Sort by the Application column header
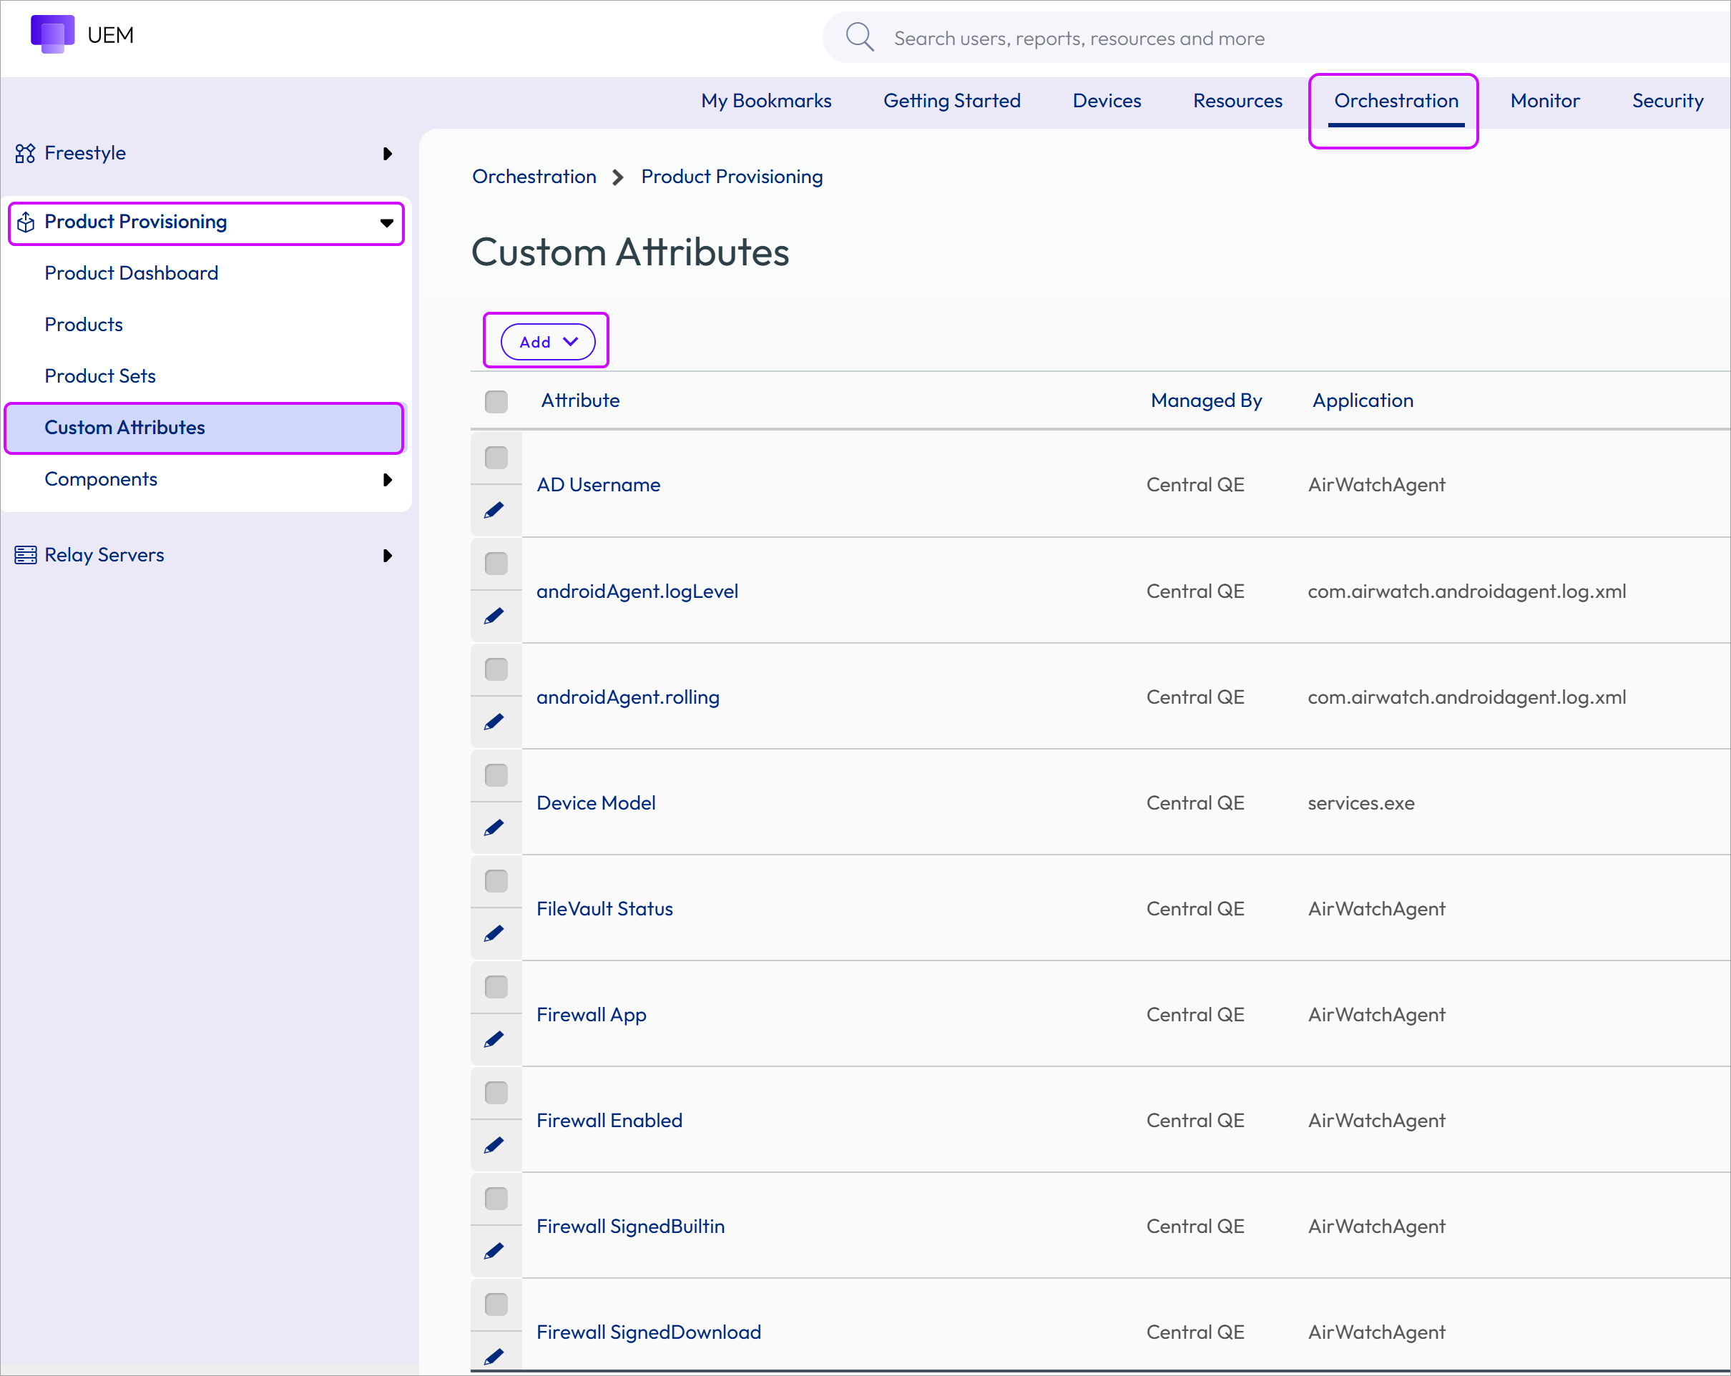The width and height of the screenshot is (1731, 1376). click(x=1363, y=400)
